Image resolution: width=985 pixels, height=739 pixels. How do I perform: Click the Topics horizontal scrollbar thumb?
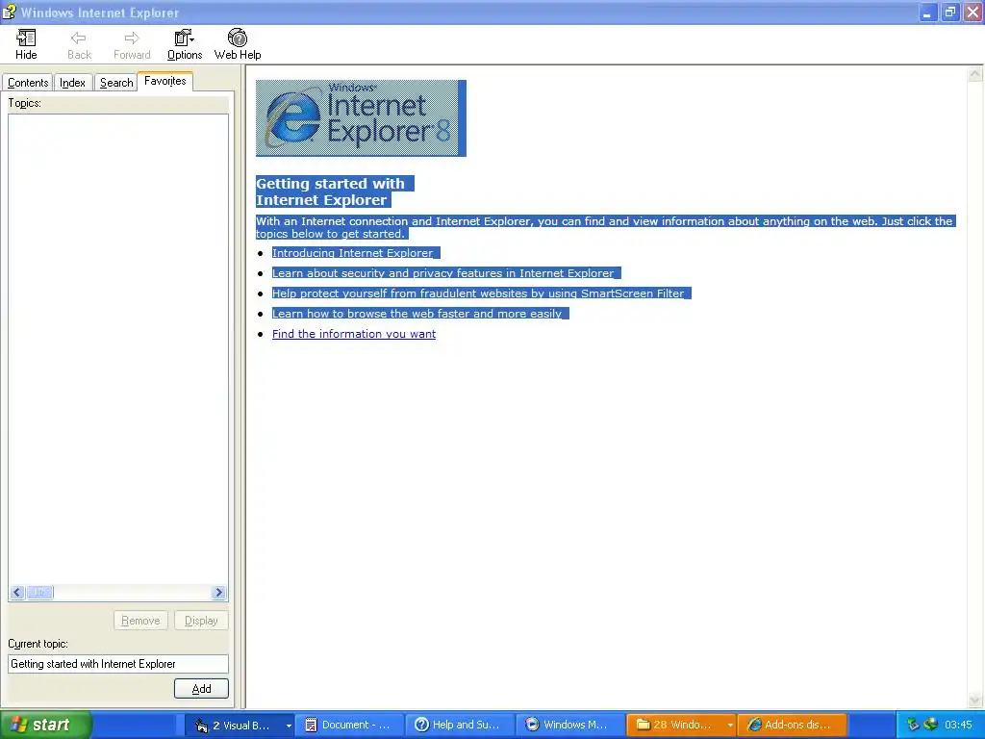point(39,592)
